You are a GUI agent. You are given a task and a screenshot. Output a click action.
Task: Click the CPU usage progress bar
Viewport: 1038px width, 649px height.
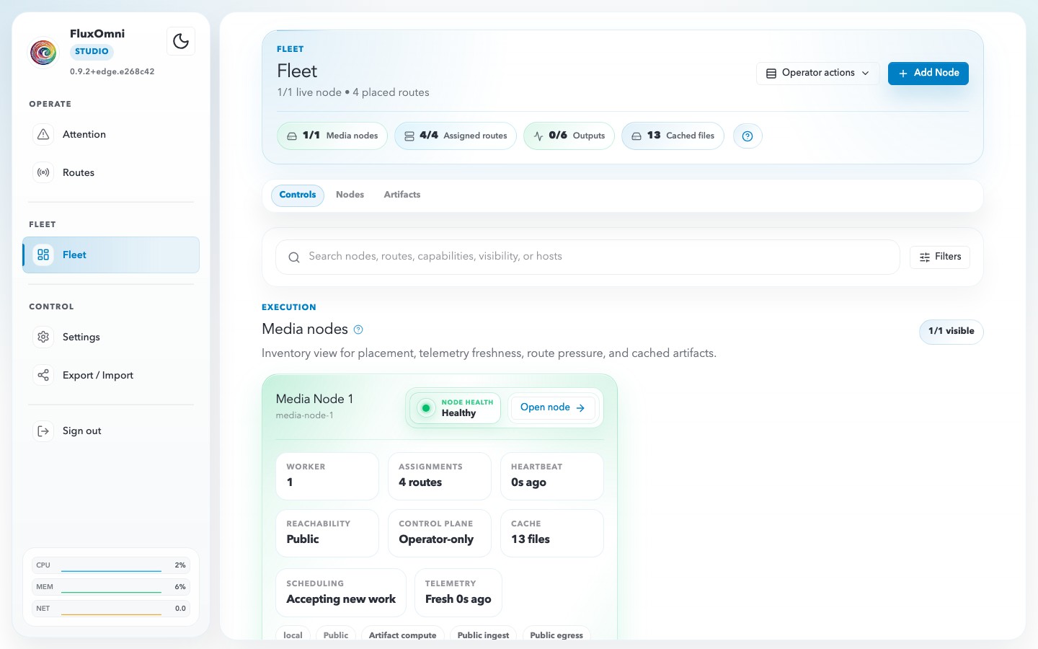(111, 565)
